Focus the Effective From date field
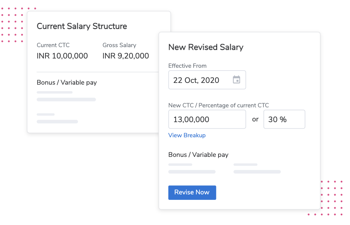Screen dimensions: 350x225 [x=207, y=80]
